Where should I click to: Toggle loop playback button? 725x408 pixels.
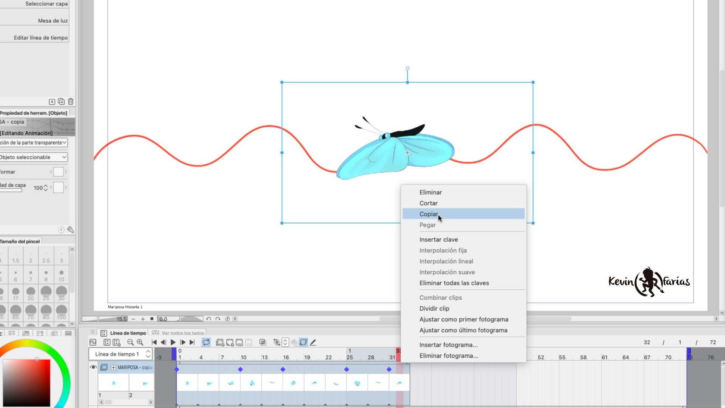(x=206, y=342)
